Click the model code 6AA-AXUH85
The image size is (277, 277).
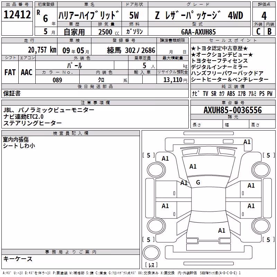point(198,32)
